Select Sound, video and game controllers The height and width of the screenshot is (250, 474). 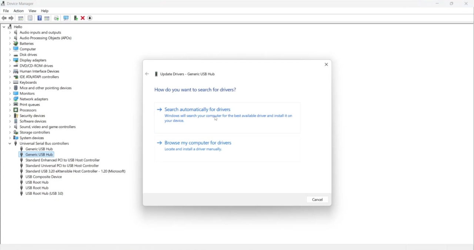[47, 127]
